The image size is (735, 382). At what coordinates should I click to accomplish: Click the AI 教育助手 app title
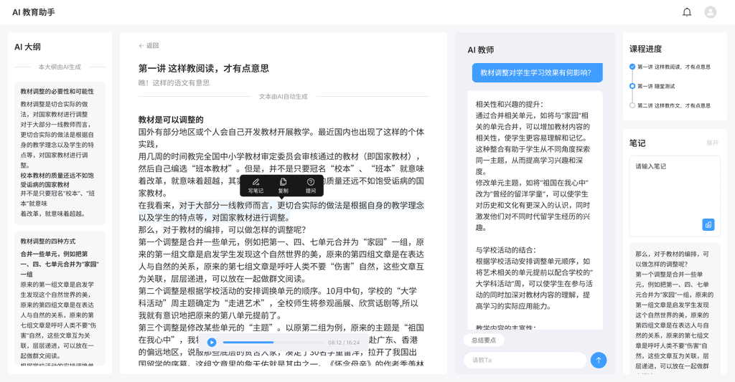coord(34,12)
